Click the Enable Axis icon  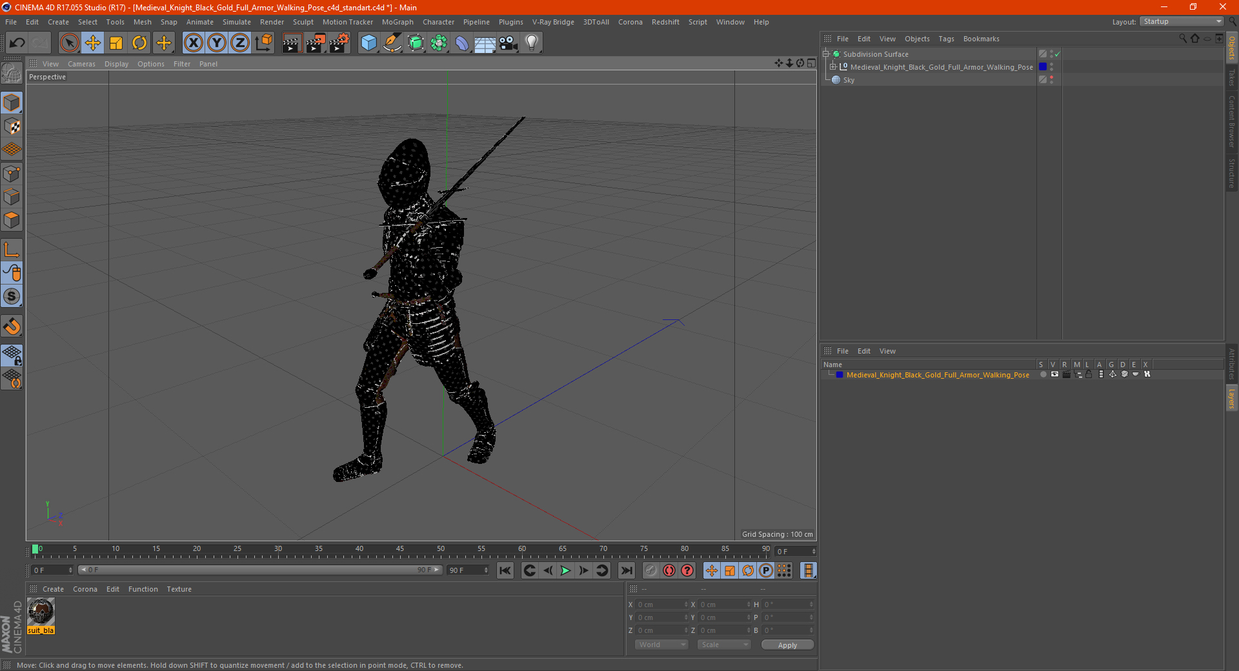coord(12,250)
